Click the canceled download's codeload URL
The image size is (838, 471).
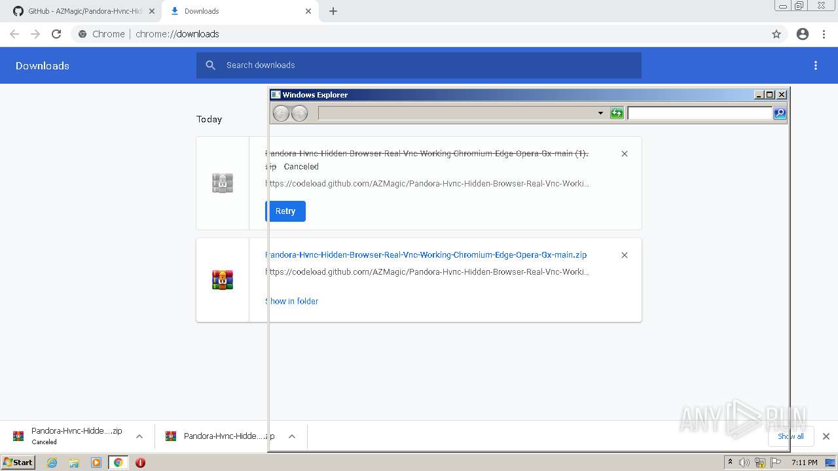pos(427,184)
